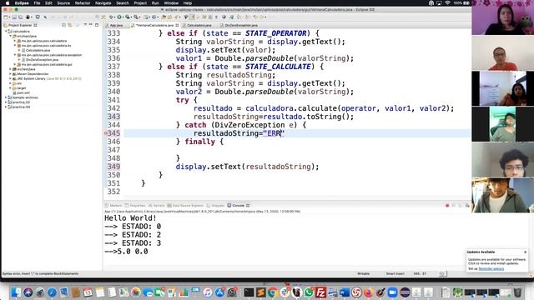Open the Trash in the Dock
534x300 pixels.
click(517, 292)
